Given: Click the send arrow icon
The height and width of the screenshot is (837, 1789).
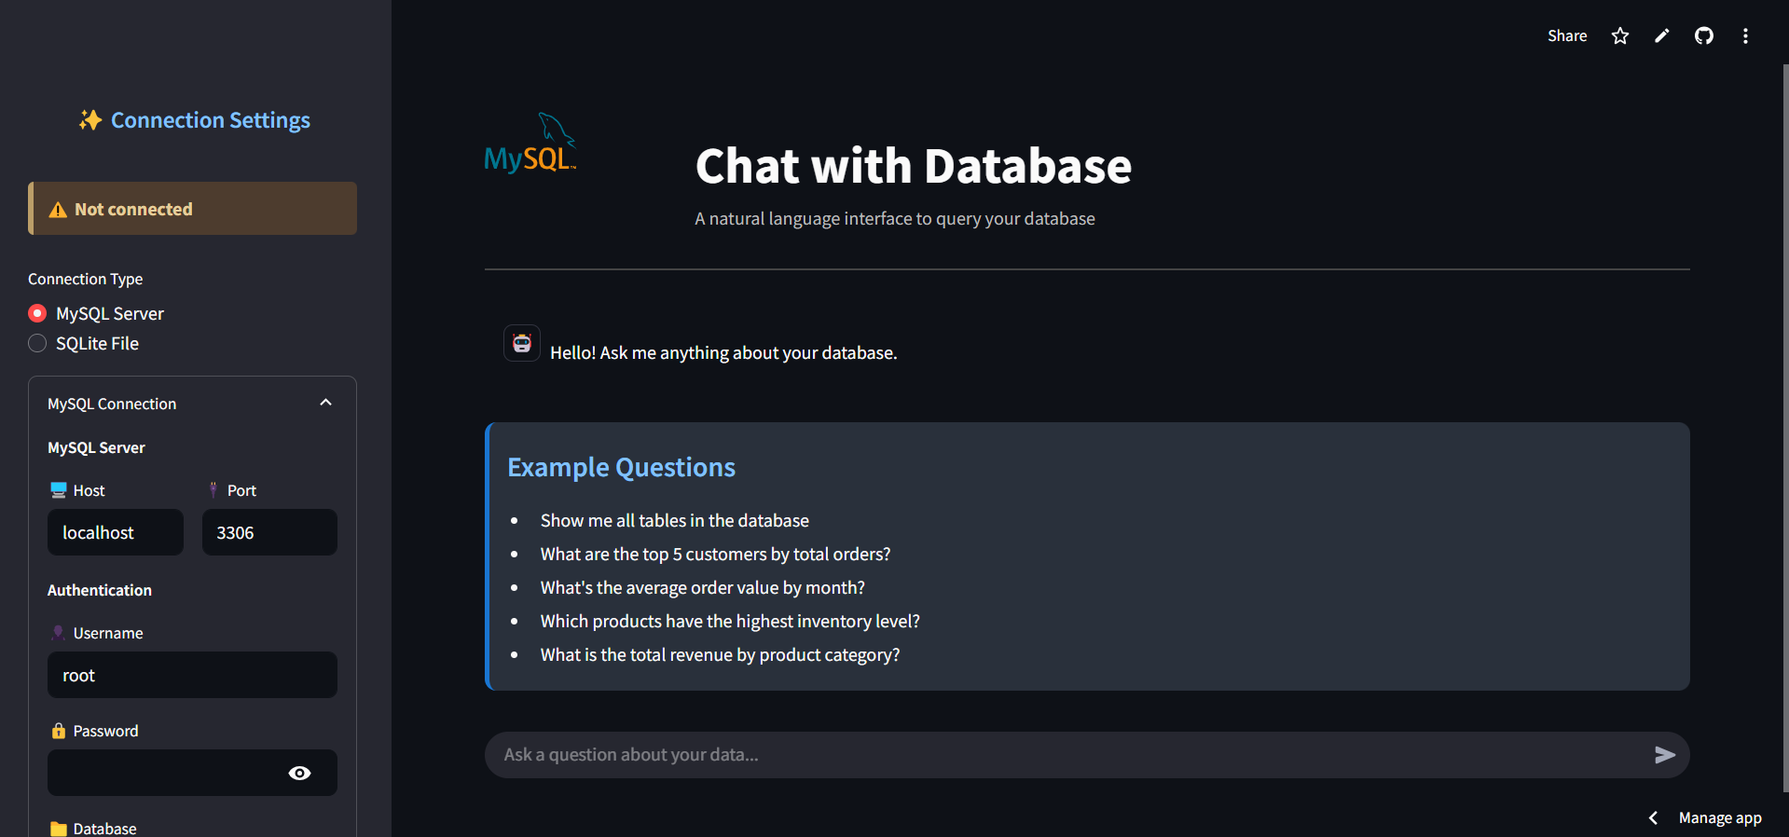Looking at the screenshot, I should (1664, 755).
